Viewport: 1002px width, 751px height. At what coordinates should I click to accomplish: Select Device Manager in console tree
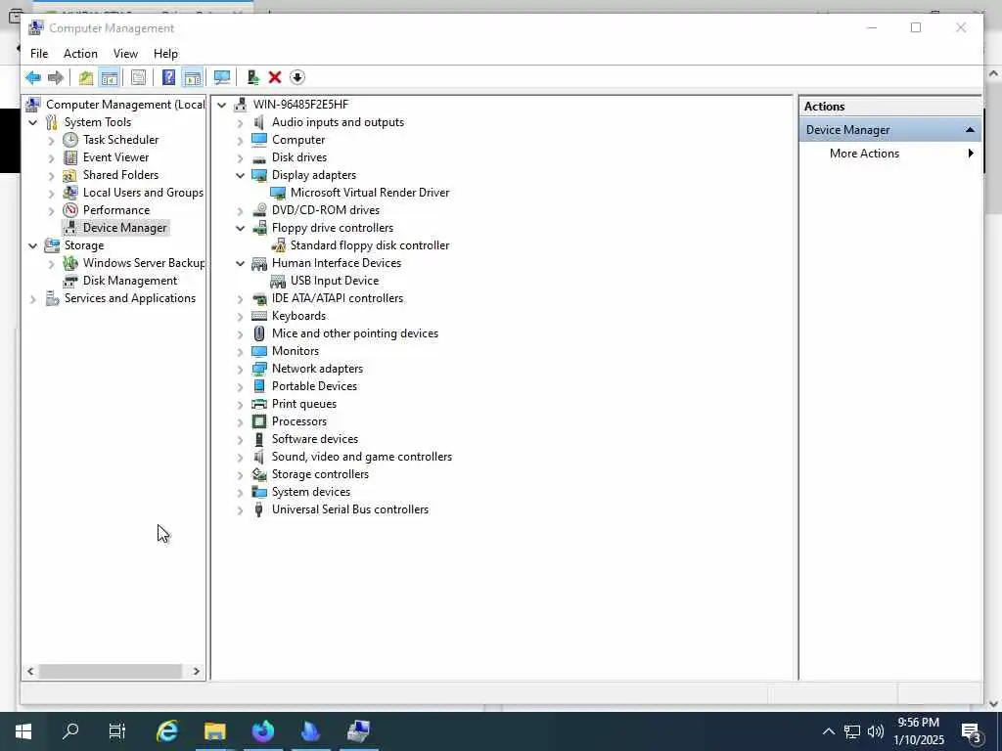point(124,228)
